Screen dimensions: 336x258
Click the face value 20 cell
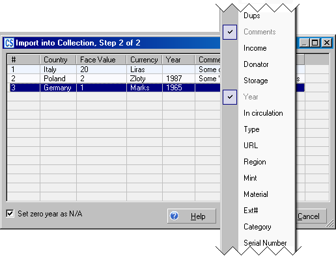101,70
